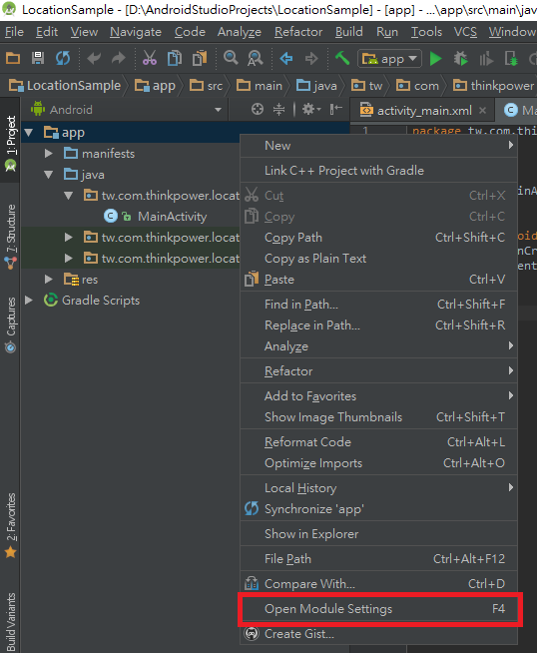Open the Refactor submenu in context menu
The image size is (540, 654).
point(378,370)
